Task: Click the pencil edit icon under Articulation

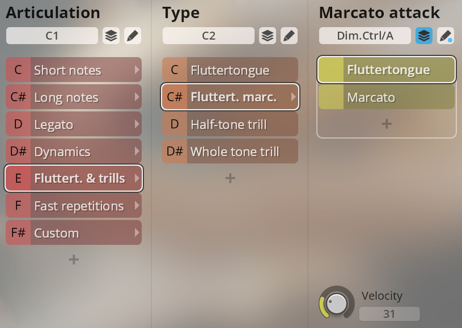Action: 133,36
